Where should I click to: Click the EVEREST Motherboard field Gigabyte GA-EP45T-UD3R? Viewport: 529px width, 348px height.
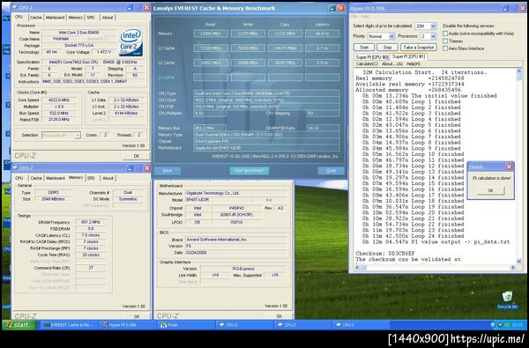(266, 148)
